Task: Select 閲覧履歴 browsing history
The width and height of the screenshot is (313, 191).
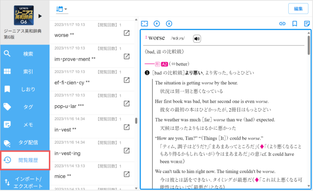Action: (x=25, y=160)
